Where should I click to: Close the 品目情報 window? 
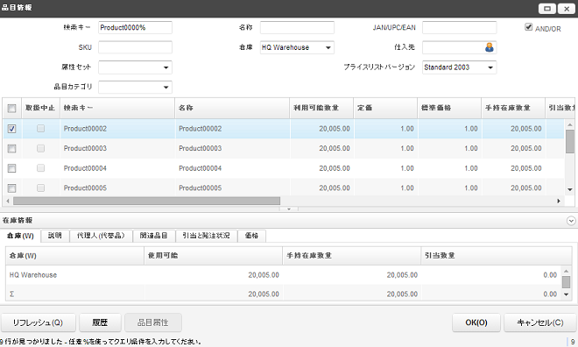pyautogui.click(x=567, y=9)
